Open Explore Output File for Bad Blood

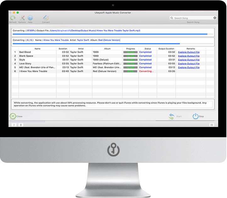[x=189, y=52]
